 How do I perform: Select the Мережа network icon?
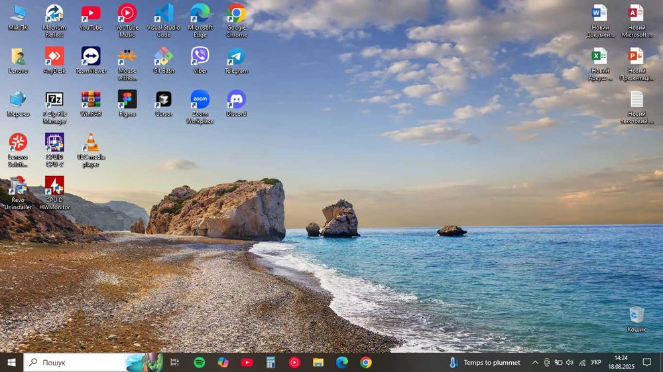[18, 104]
